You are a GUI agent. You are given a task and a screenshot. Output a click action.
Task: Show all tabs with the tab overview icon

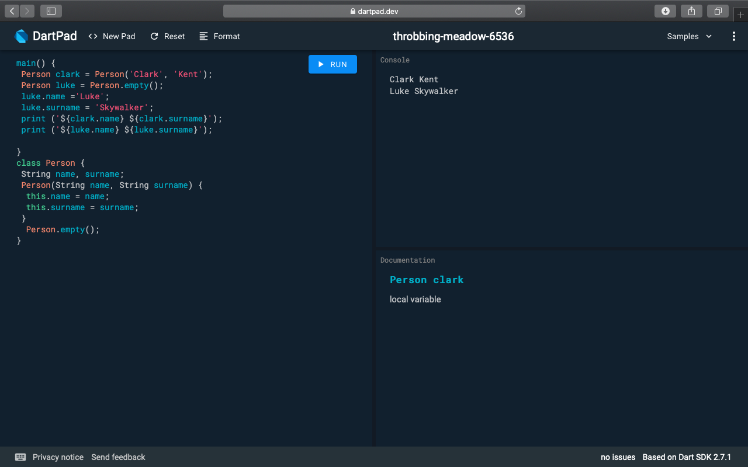pos(718,11)
